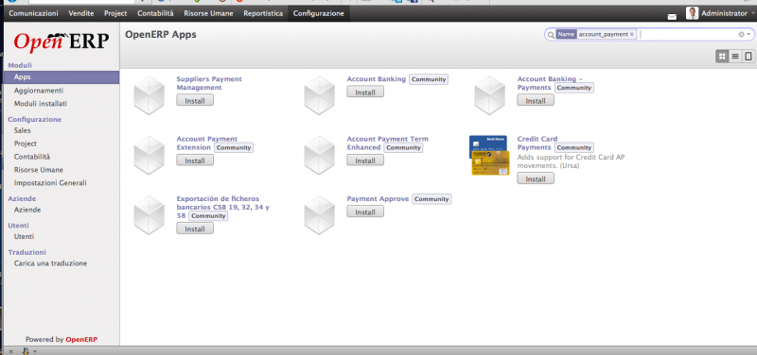757x355 pixels.
Task: Click the Payment Approve cube icon
Action: pos(319,215)
